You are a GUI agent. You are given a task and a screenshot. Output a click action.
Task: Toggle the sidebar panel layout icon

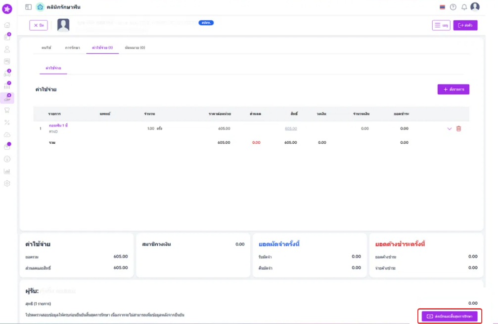click(x=28, y=7)
